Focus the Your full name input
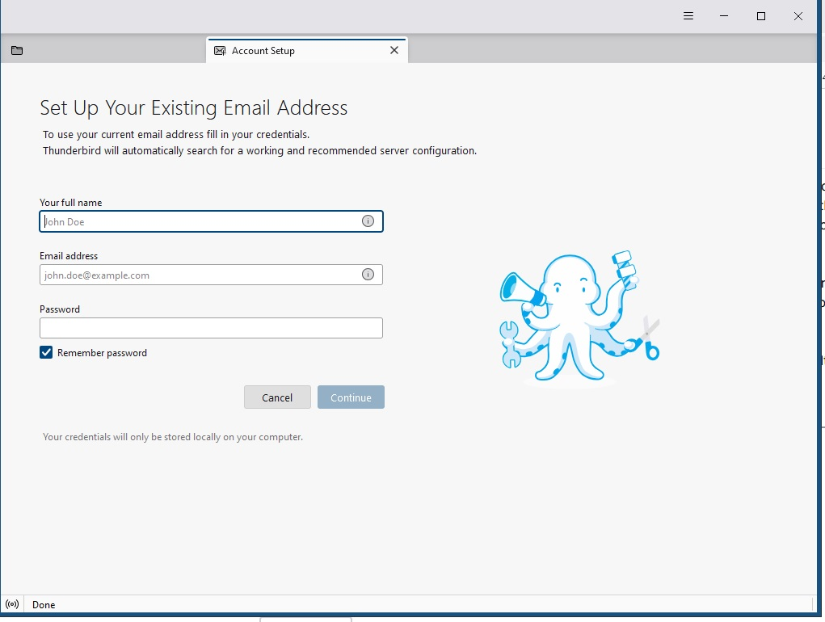The width and height of the screenshot is (825, 622). click(x=211, y=221)
